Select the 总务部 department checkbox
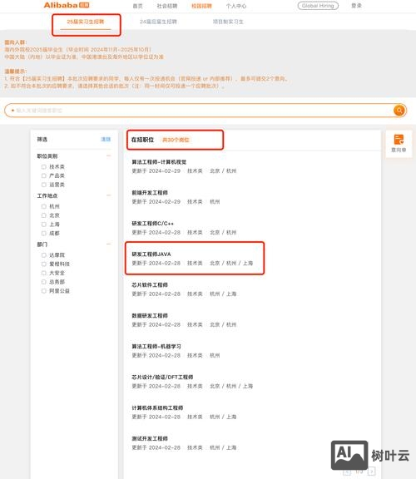416x479 pixels. pos(44,282)
